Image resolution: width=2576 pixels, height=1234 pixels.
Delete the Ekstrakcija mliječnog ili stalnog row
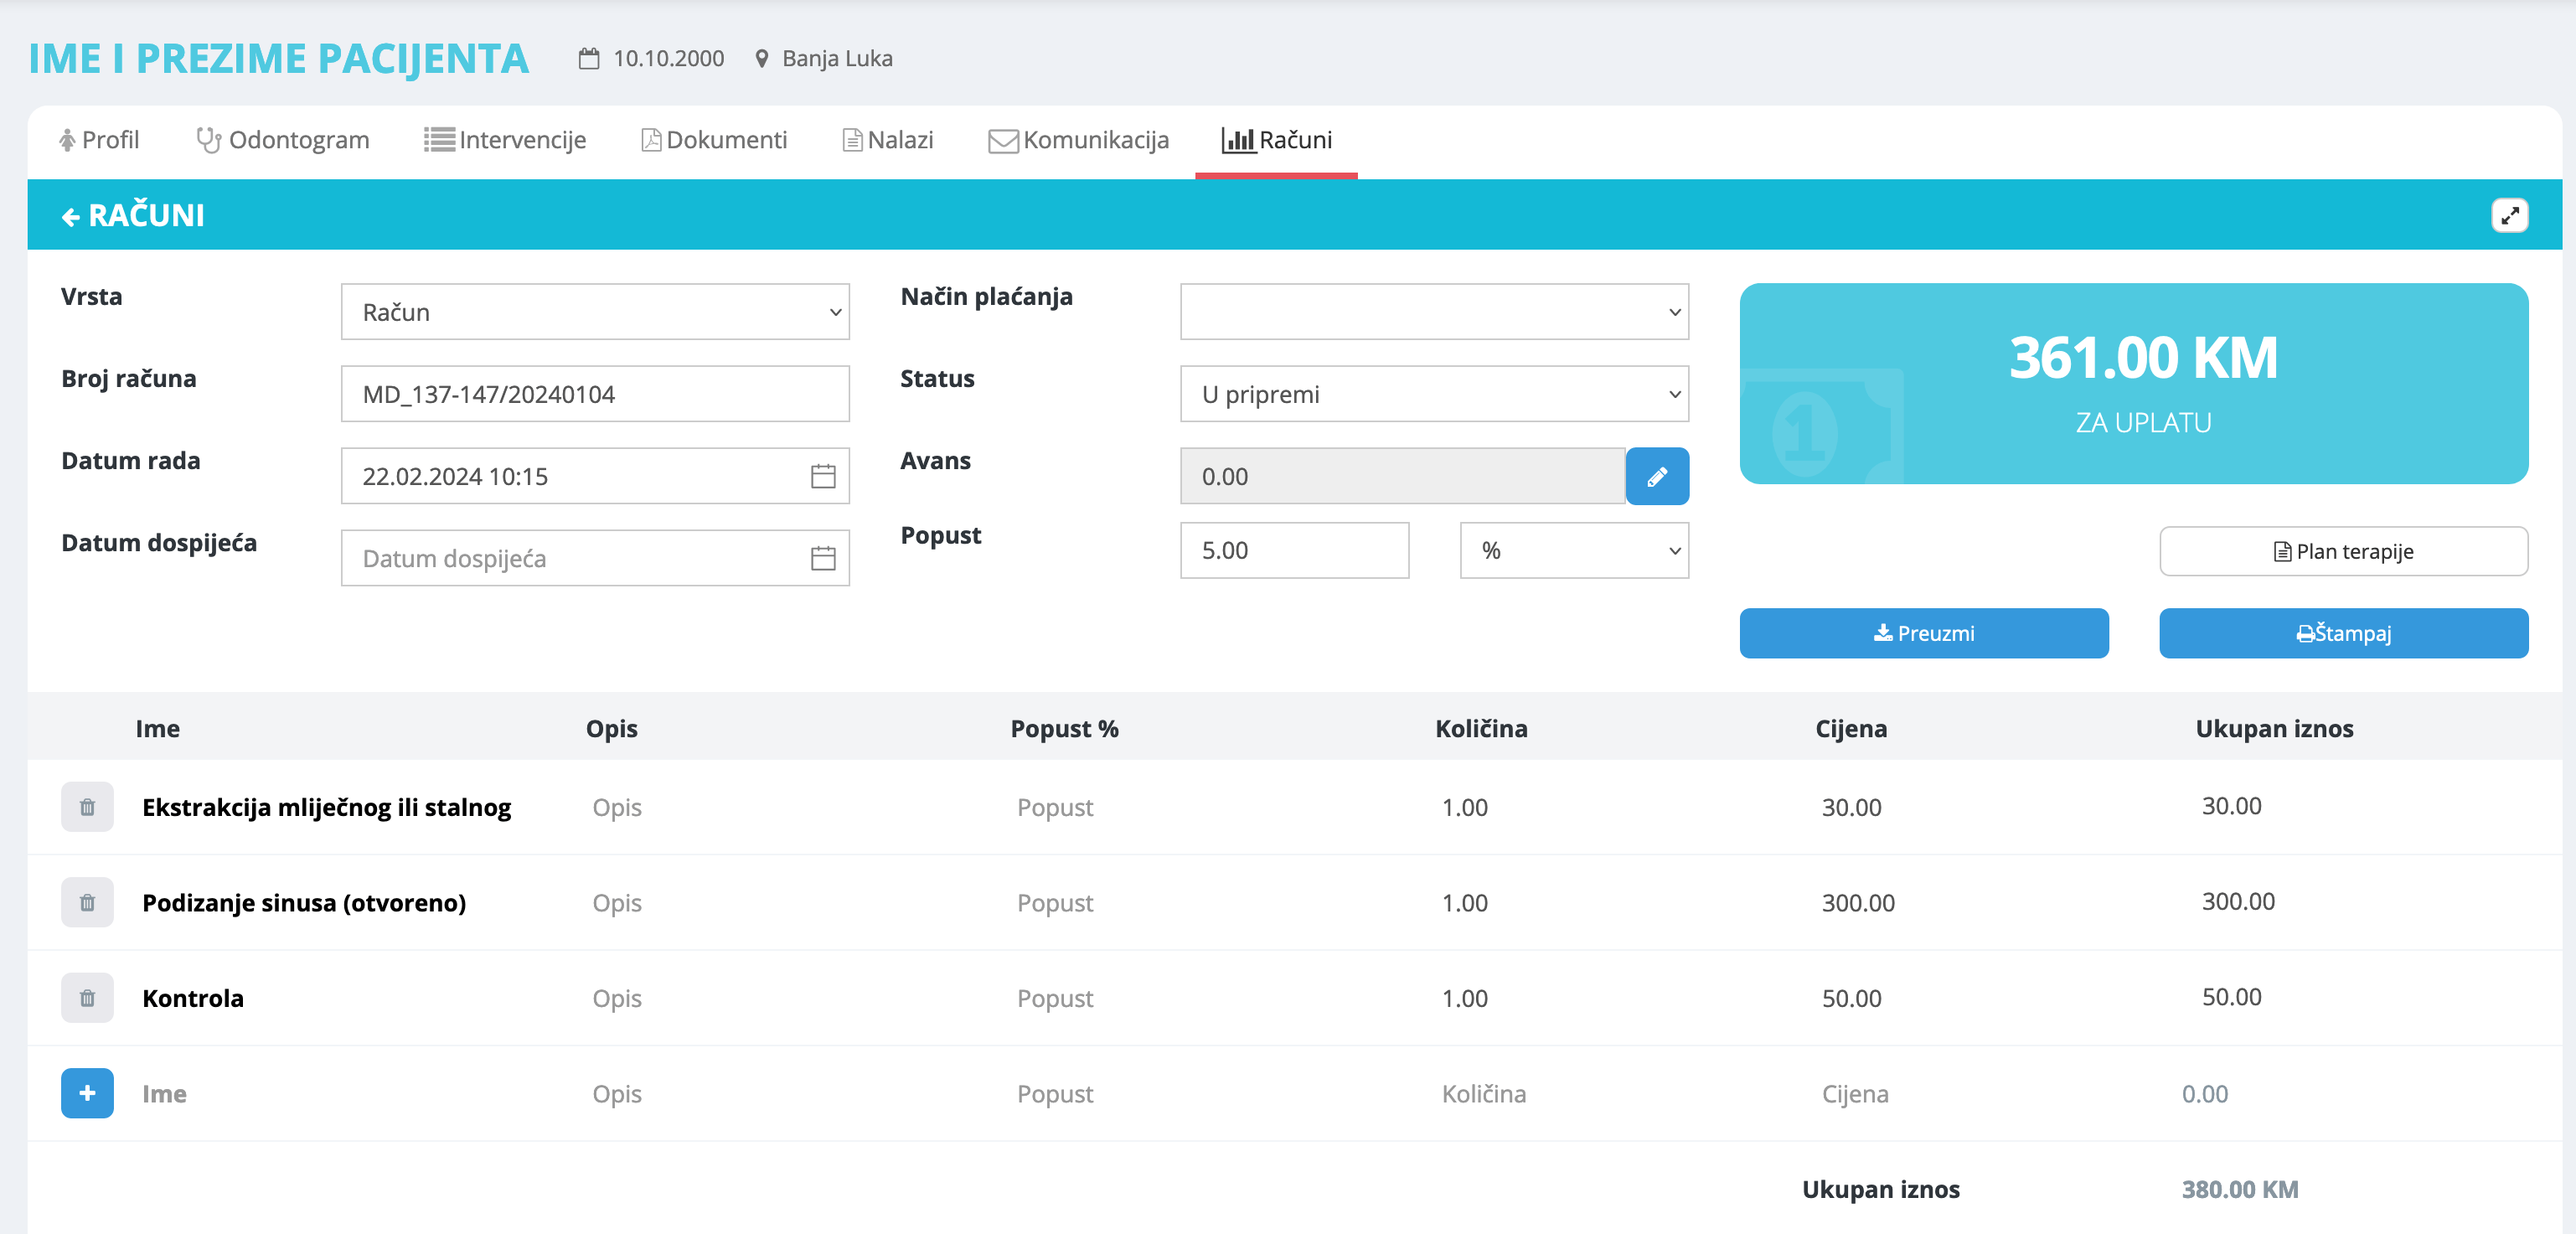87,807
